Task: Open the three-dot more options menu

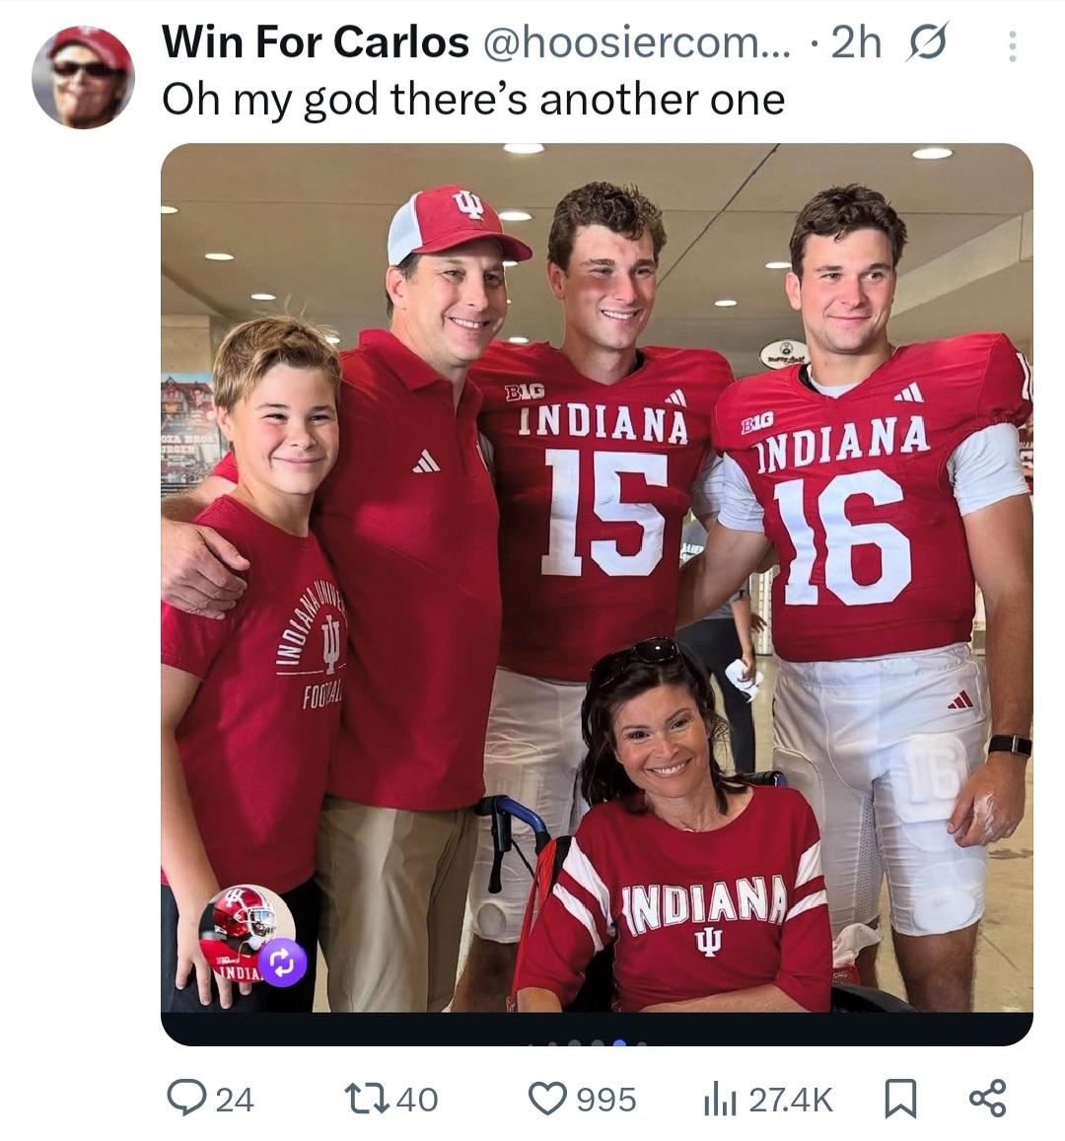Action: tap(1011, 46)
